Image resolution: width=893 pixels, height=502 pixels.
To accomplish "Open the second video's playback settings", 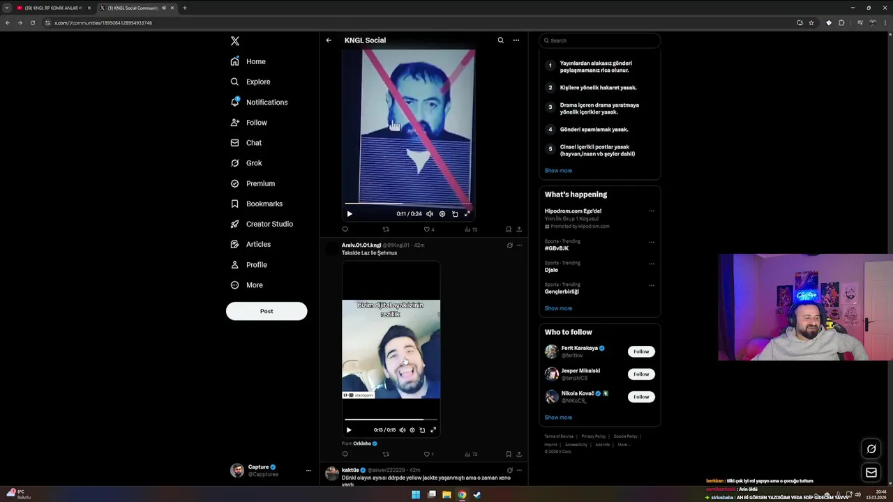I will (412, 430).
